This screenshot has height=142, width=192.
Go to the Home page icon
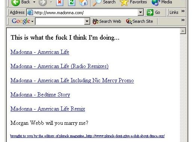click(x=83, y=3)
